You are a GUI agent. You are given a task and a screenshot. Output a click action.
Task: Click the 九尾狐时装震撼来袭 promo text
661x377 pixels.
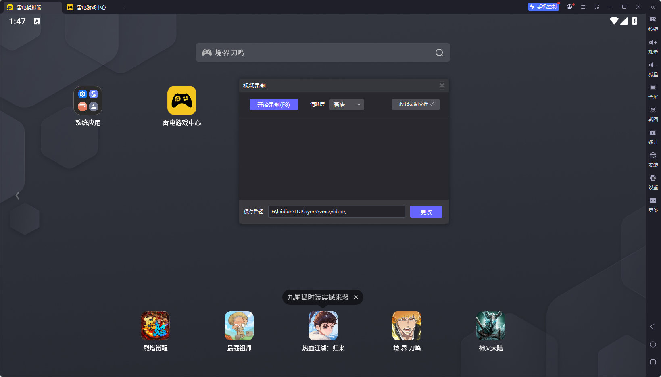point(318,297)
